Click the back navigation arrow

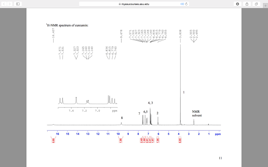tap(4, 4)
